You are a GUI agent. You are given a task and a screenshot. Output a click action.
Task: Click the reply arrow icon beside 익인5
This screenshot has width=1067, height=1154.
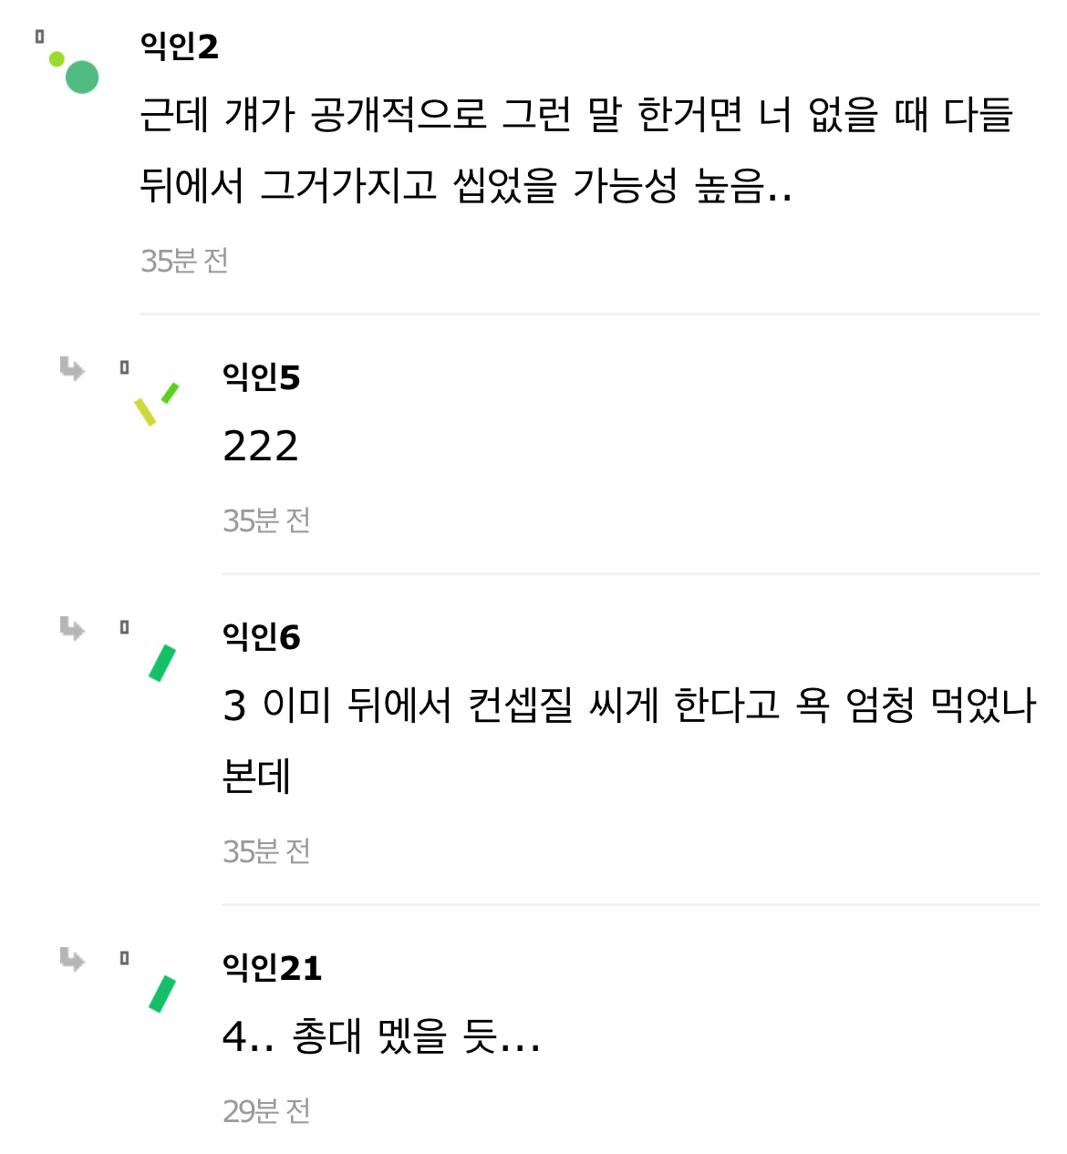(72, 369)
